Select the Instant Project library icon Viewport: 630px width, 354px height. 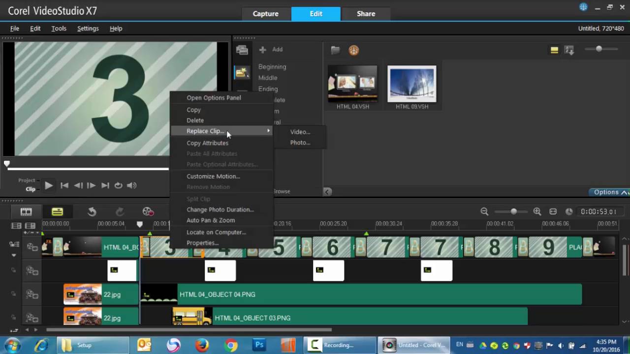coord(242,73)
